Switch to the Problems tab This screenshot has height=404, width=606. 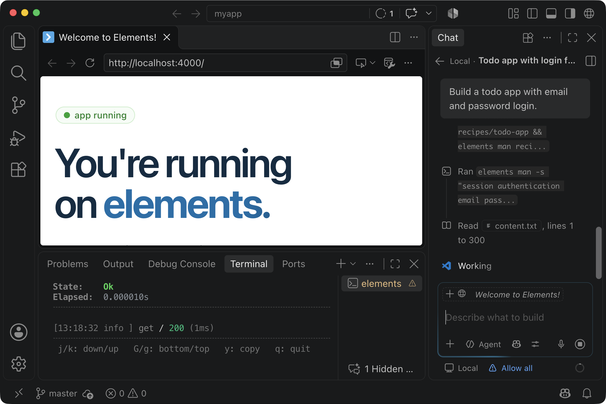coord(68,264)
